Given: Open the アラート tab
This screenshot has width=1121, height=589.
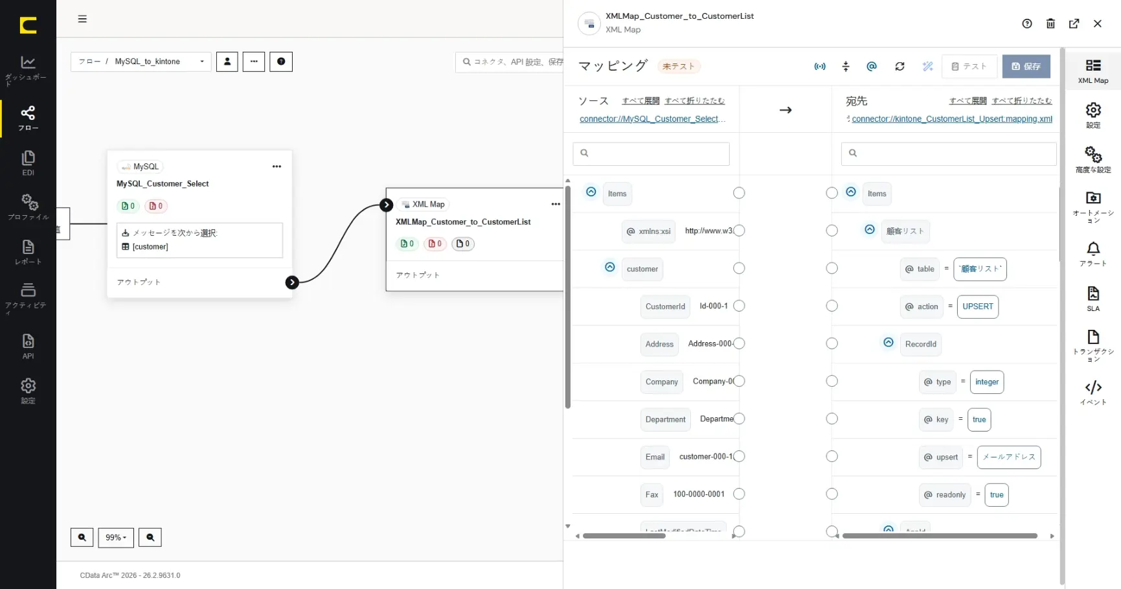Looking at the screenshot, I should click(x=1093, y=254).
